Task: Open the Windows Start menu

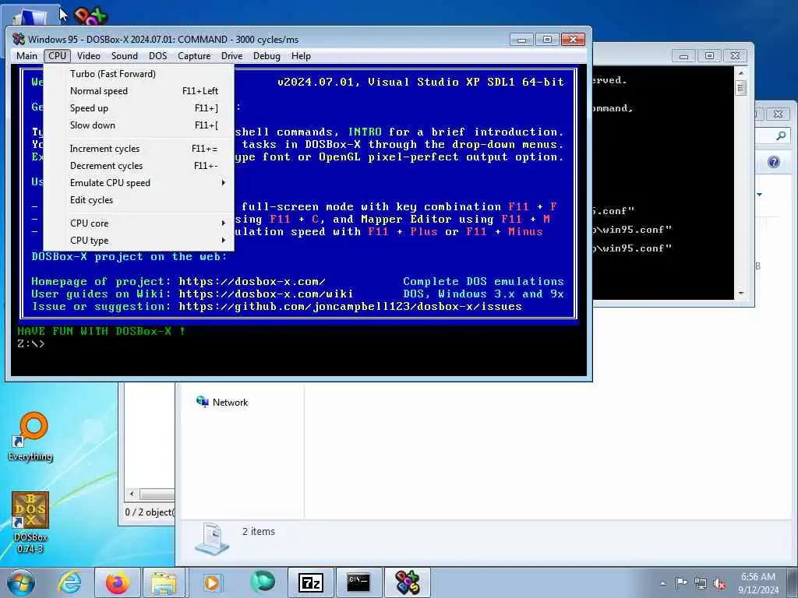Action: click(x=21, y=582)
